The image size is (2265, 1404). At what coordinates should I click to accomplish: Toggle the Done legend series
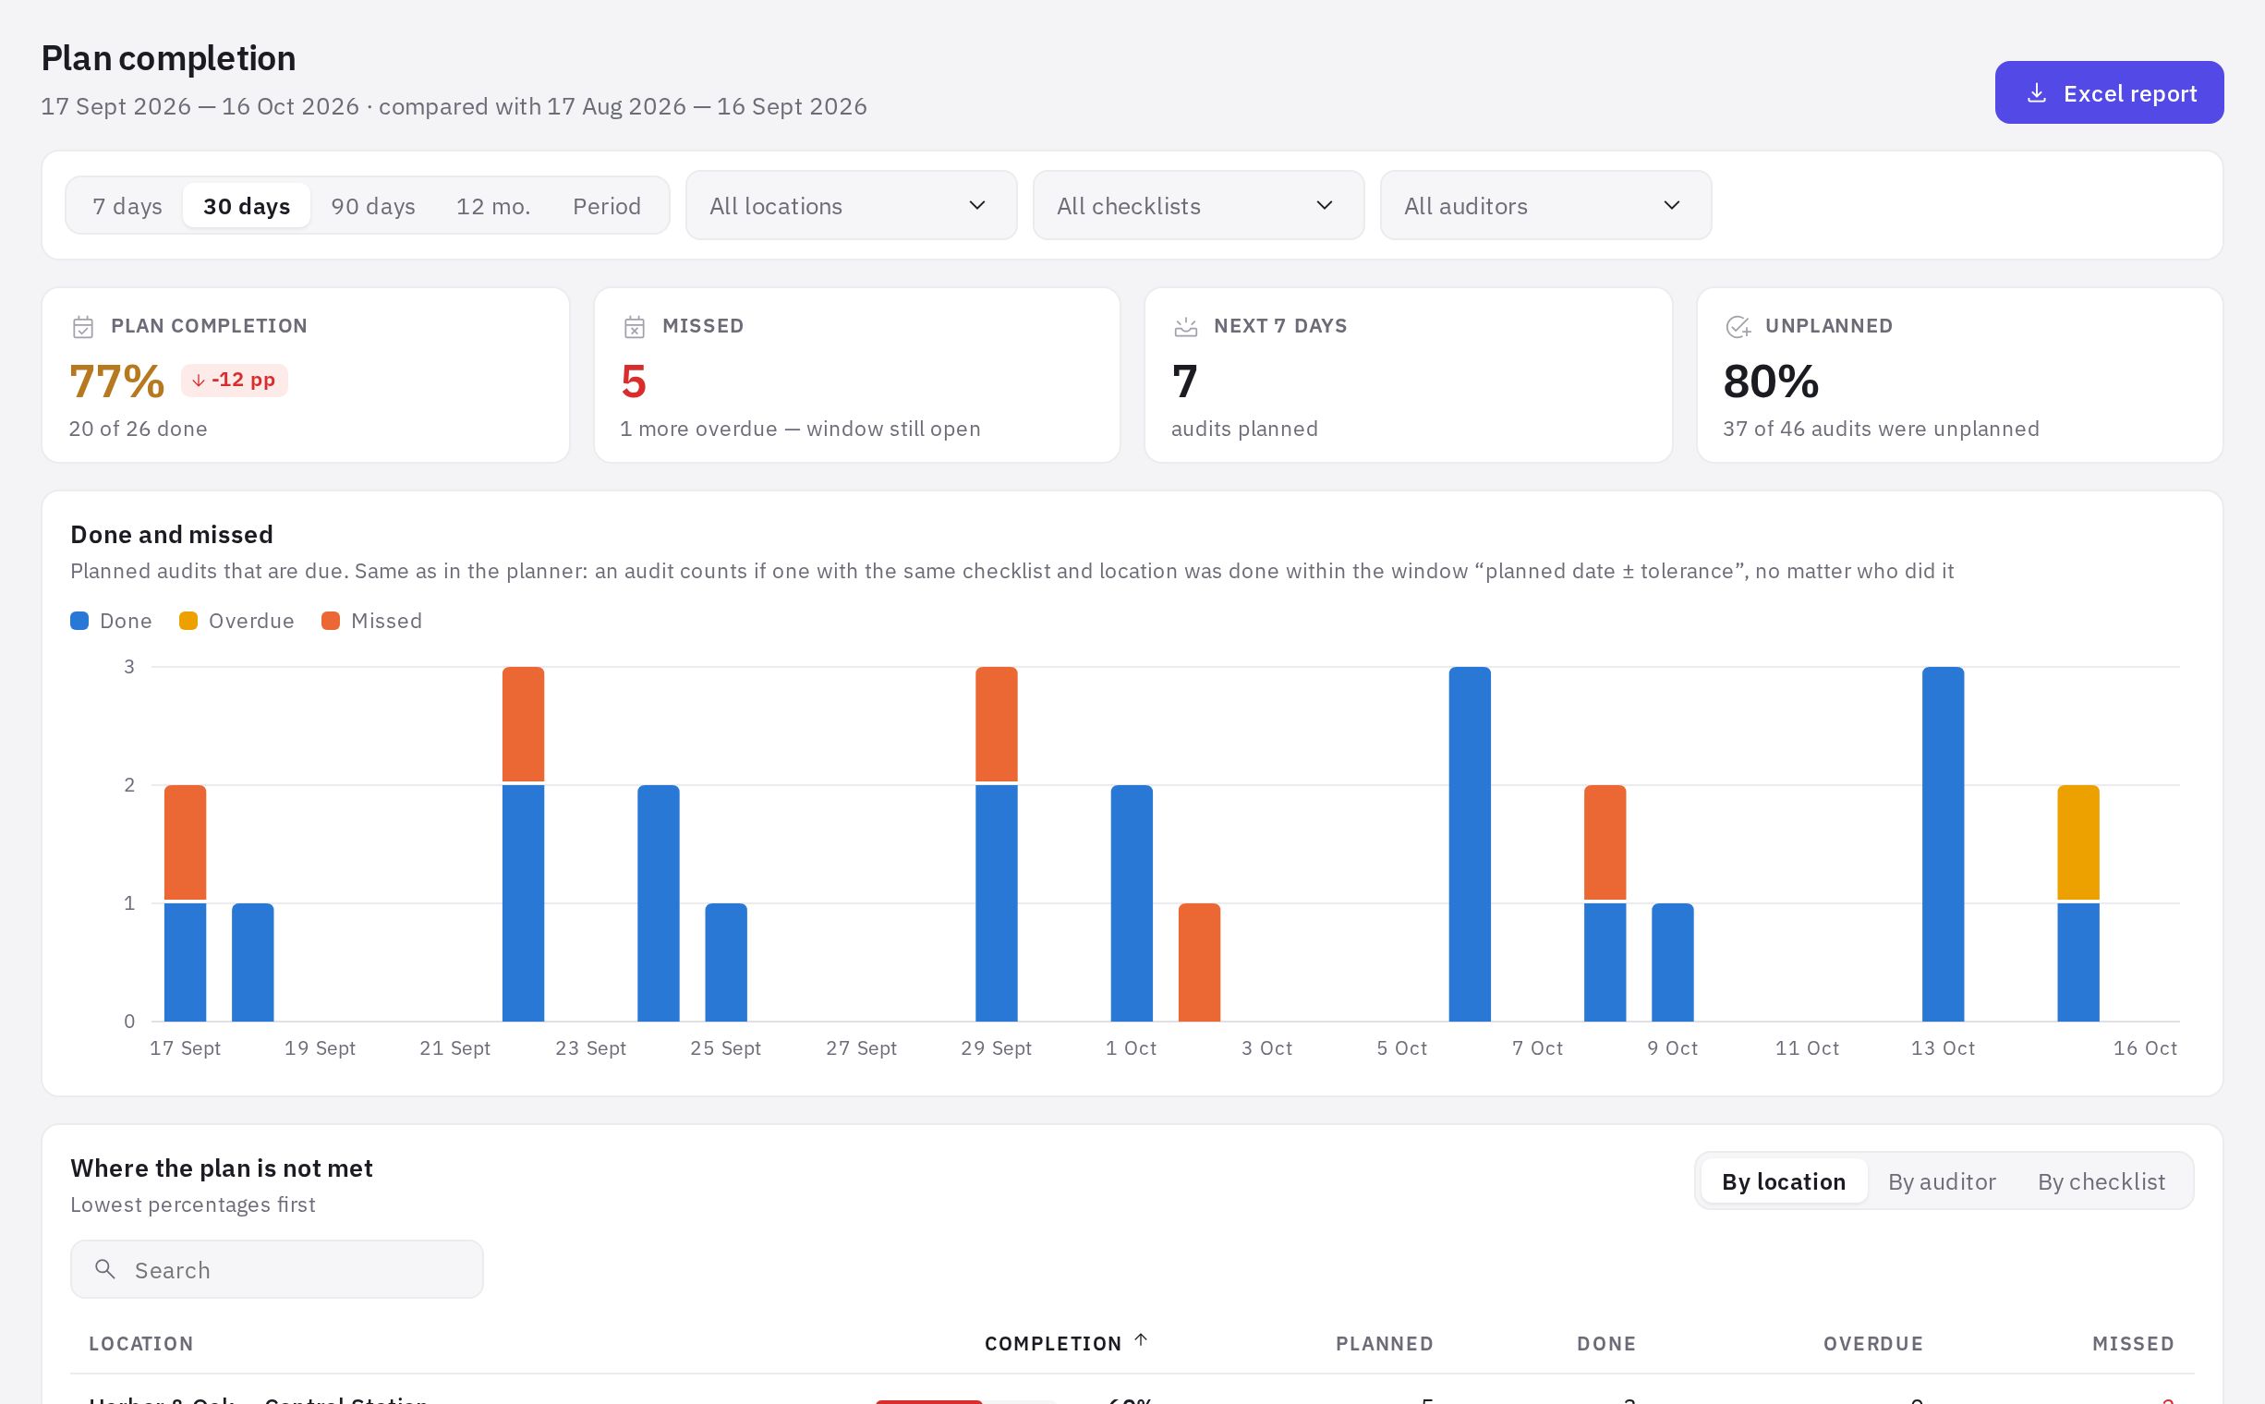[x=112, y=621]
